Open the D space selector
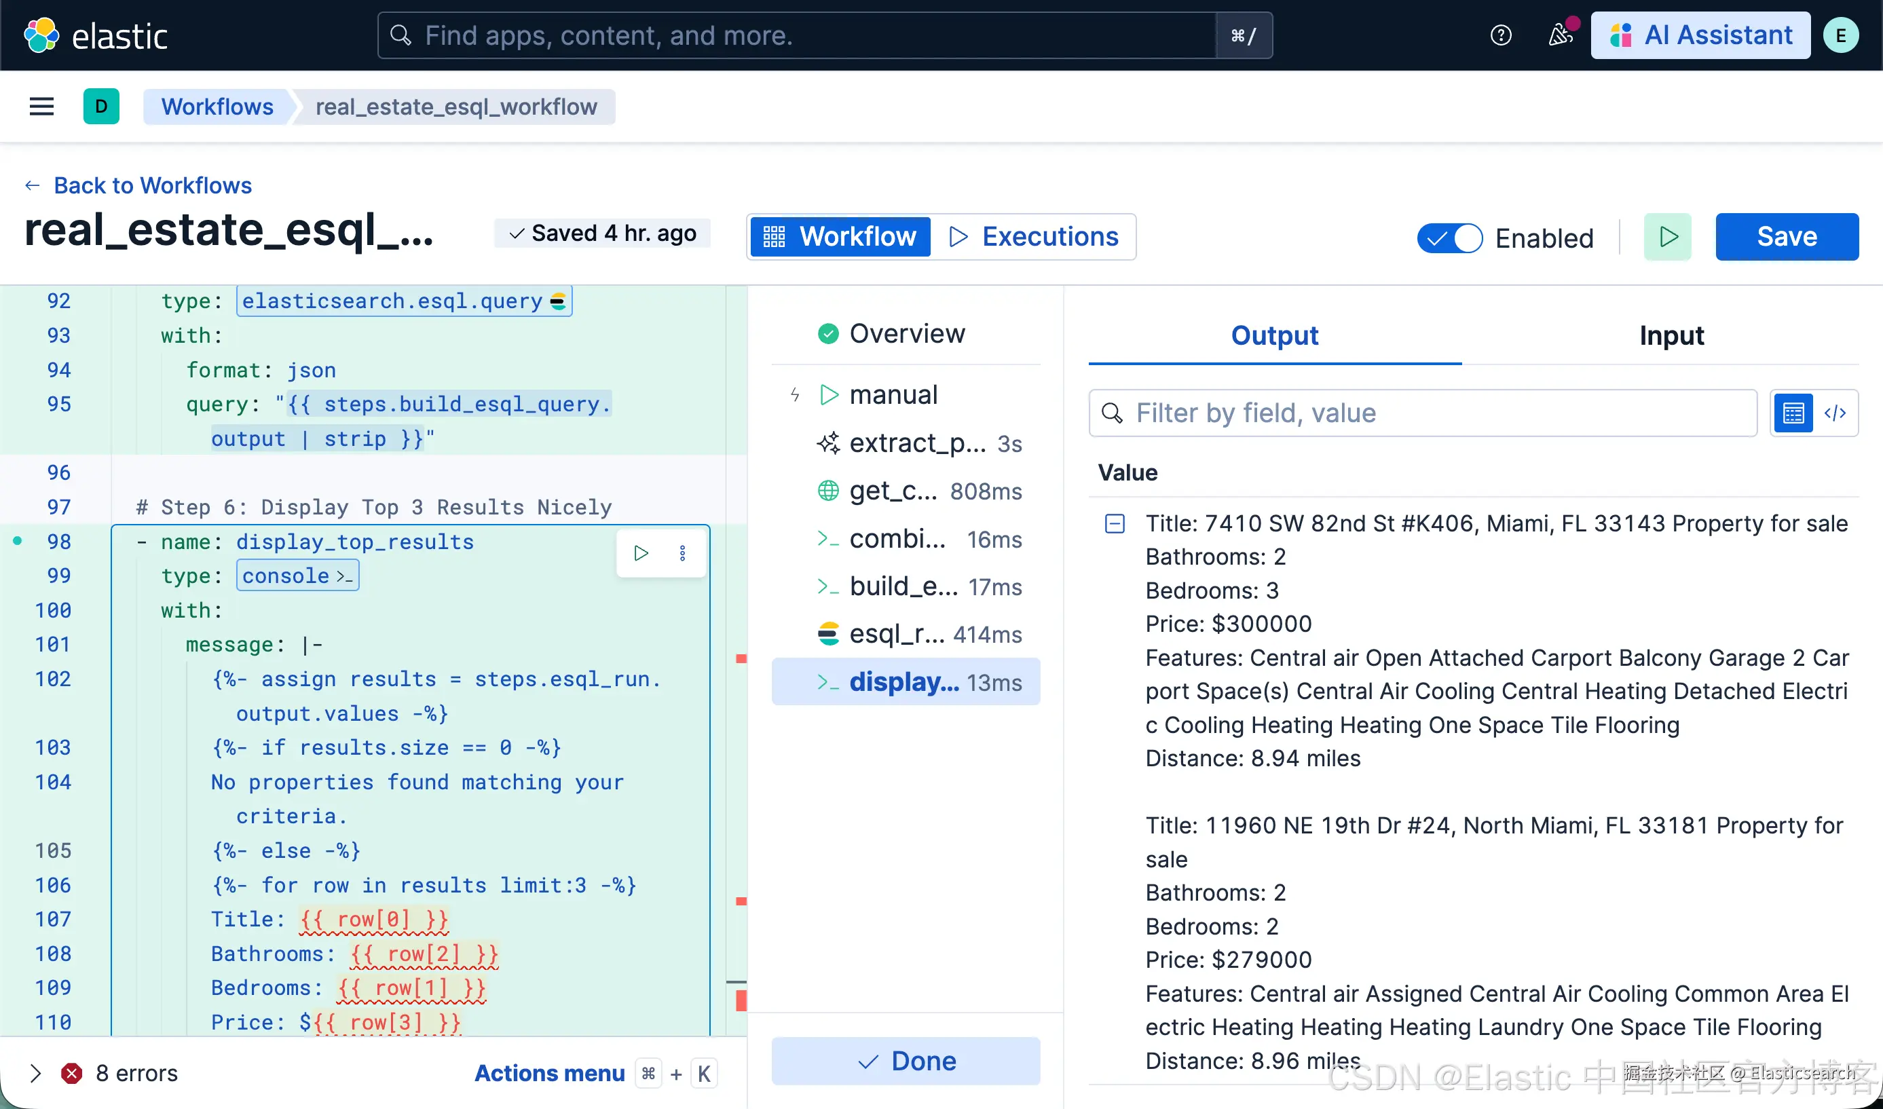 (101, 107)
